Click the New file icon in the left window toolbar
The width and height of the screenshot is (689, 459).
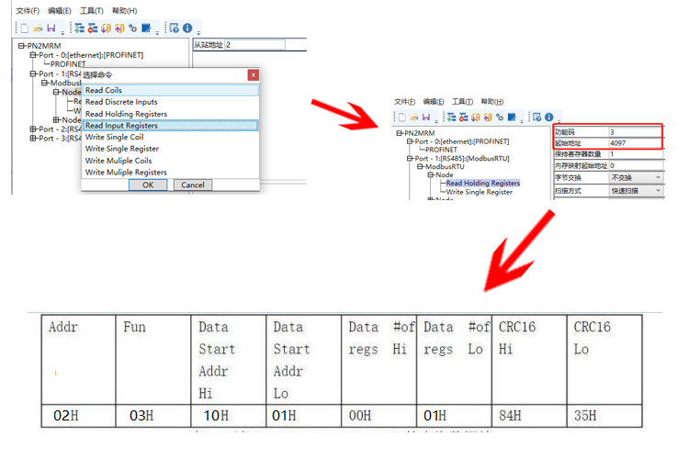[25, 28]
